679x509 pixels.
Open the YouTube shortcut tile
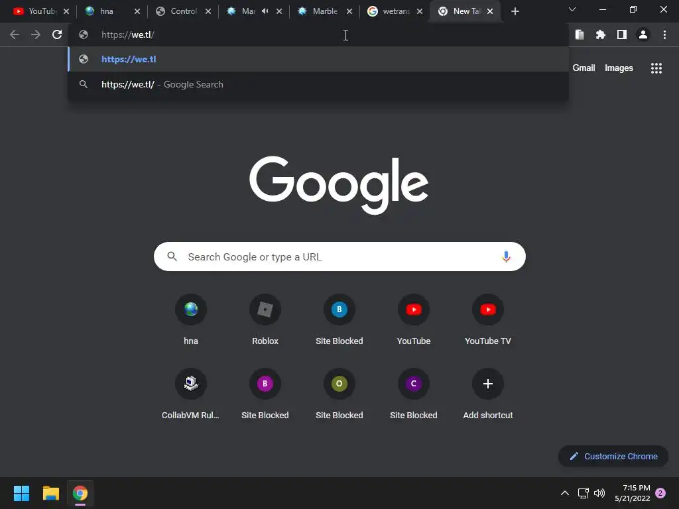point(414,320)
